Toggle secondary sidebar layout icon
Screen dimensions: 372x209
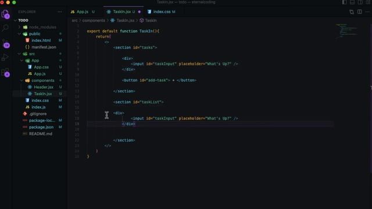360,2
